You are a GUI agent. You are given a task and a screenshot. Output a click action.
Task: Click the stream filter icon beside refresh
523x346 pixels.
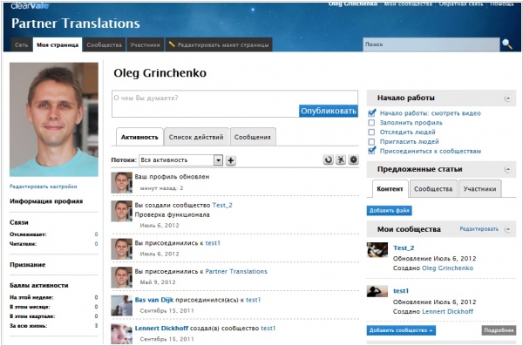(x=341, y=159)
